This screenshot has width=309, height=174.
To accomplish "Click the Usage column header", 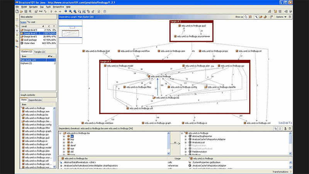I will (177, 159).
